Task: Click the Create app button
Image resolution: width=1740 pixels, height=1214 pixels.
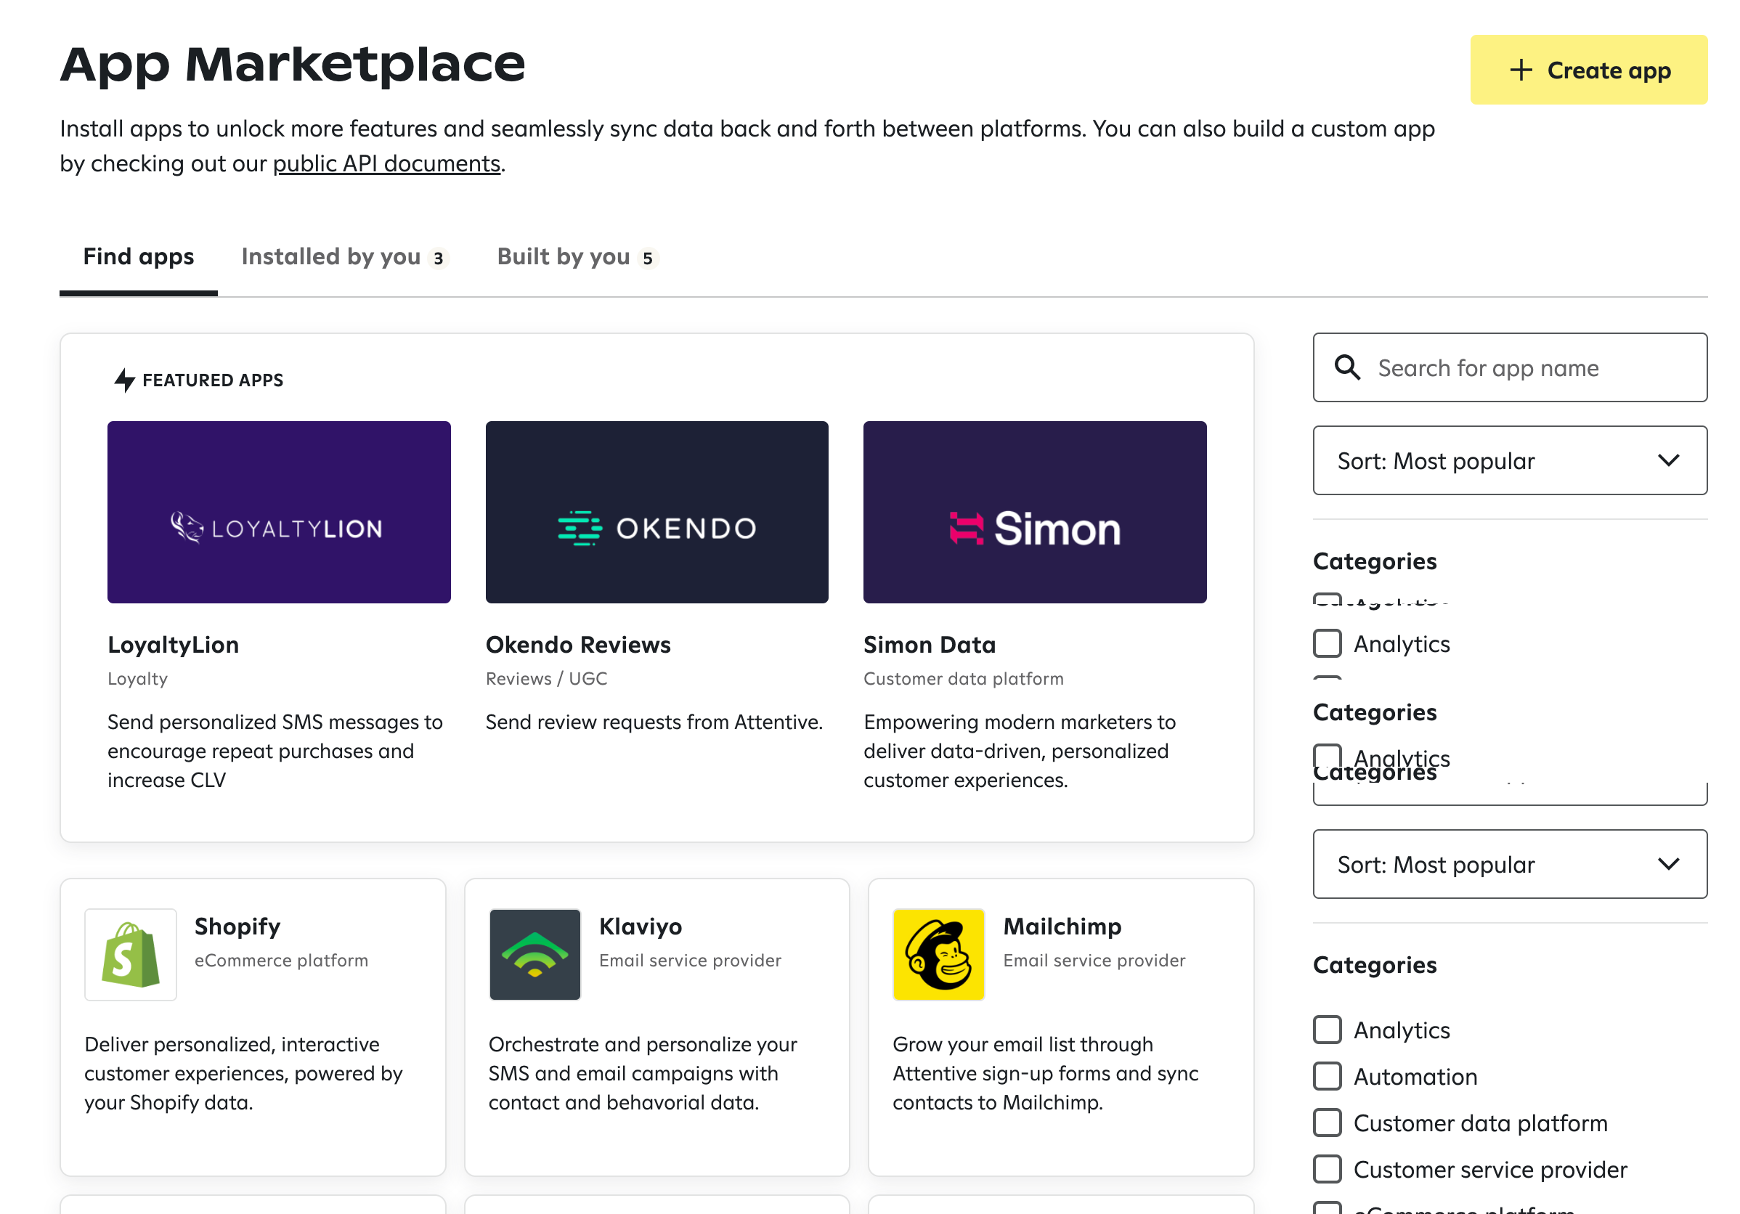Action: [x=1587, y=70]
